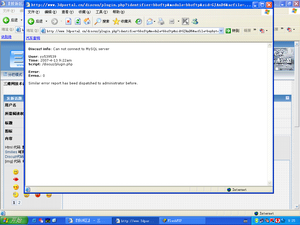
Task: Refresh the page with green arrows icon
Action: [78, 21]
